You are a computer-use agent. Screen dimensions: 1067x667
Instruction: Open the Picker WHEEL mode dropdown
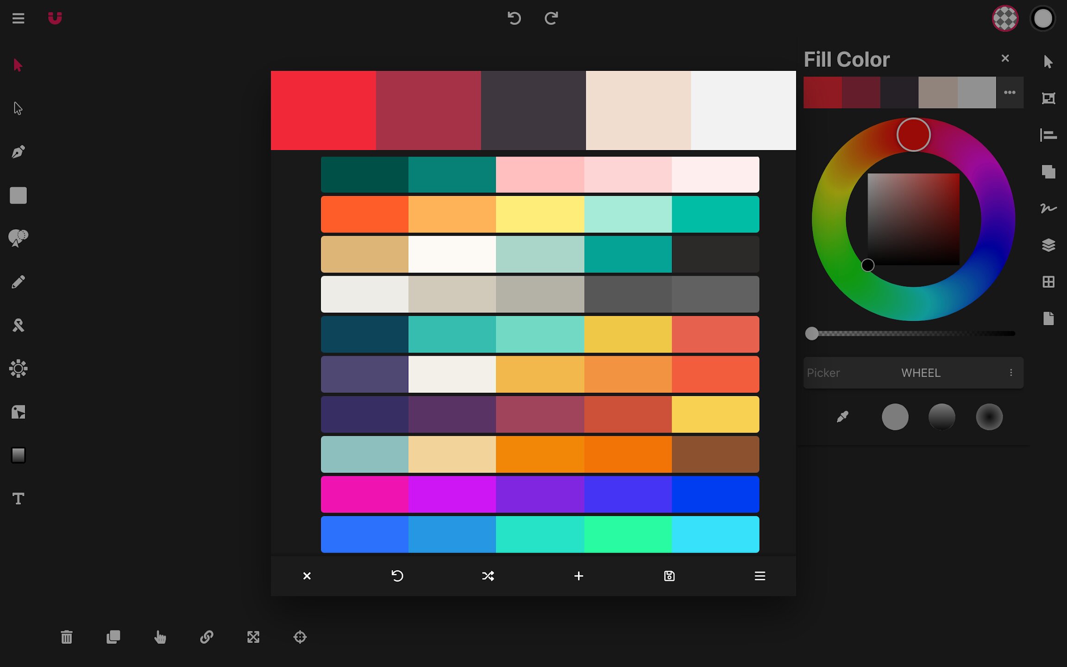pyautogui.click(x=920, y=373)
